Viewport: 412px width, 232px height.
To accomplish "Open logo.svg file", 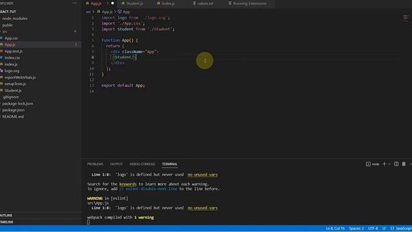I will click(x=12, y=71).
